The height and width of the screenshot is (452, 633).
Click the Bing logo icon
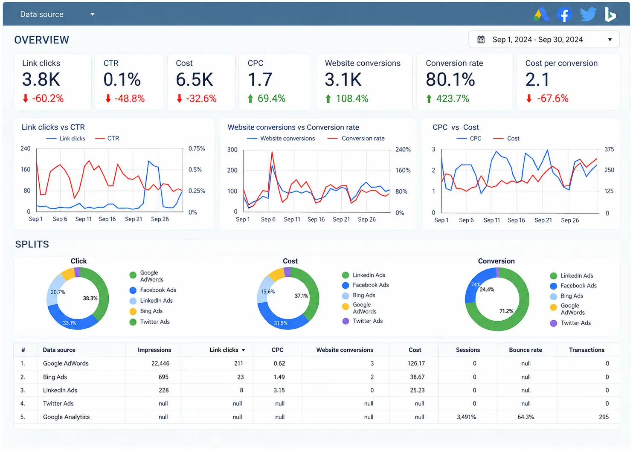(x=610, y=14)
